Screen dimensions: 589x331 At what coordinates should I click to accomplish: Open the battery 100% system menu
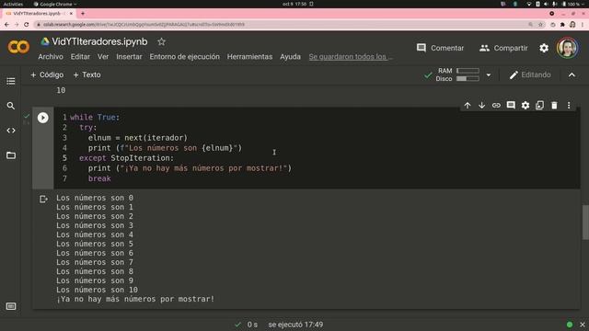pos(573,4)
